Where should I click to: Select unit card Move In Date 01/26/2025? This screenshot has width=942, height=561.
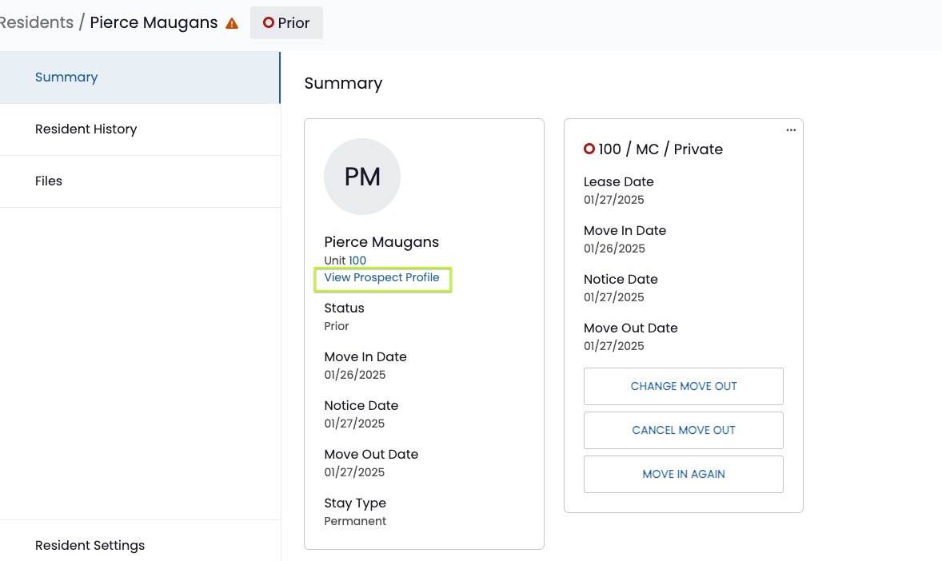coord(614,248)
